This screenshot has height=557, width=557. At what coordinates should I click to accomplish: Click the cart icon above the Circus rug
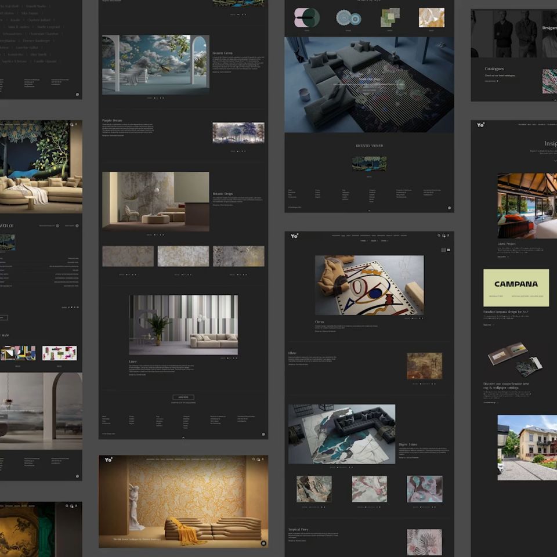point(444,236)
